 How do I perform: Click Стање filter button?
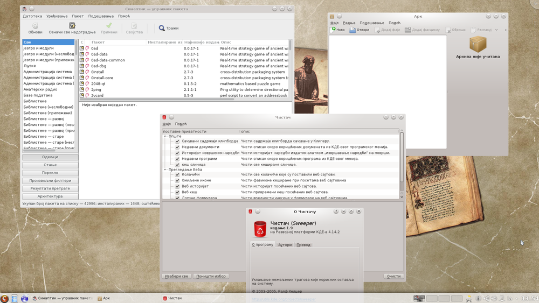pos(50,165)
